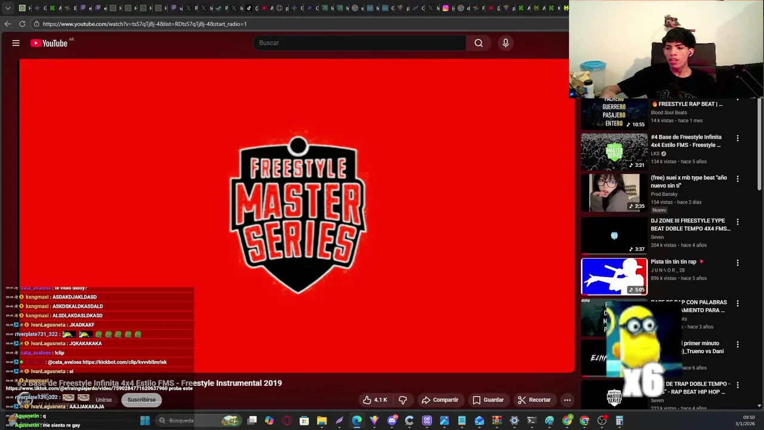Open the black 3:37 DJ ZONE thumbnail
764x430 pixels.
(x=614, y=235)
